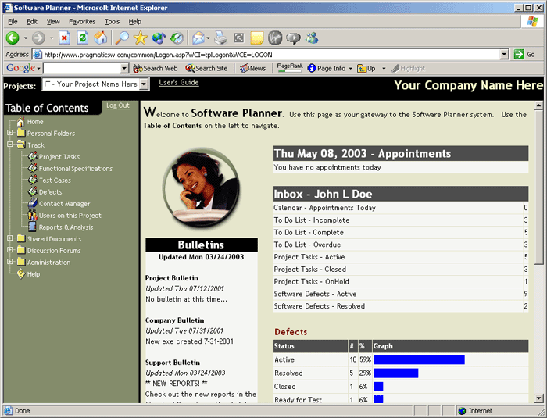The width and height of the screenshot is (547, 418).
Task: Click the page vertical scrollbar thumb
Action: point(538,188)
